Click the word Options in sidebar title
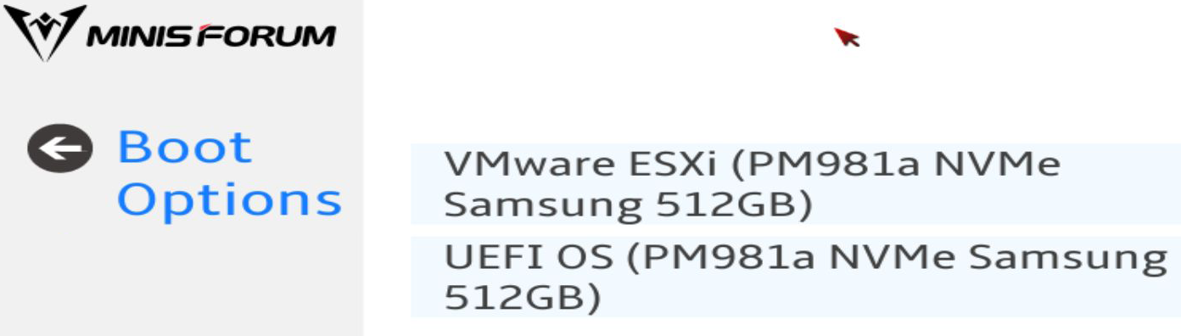The height and width of the screenshot is (336, 1181). pyautogui.click(x=229, y=200)
